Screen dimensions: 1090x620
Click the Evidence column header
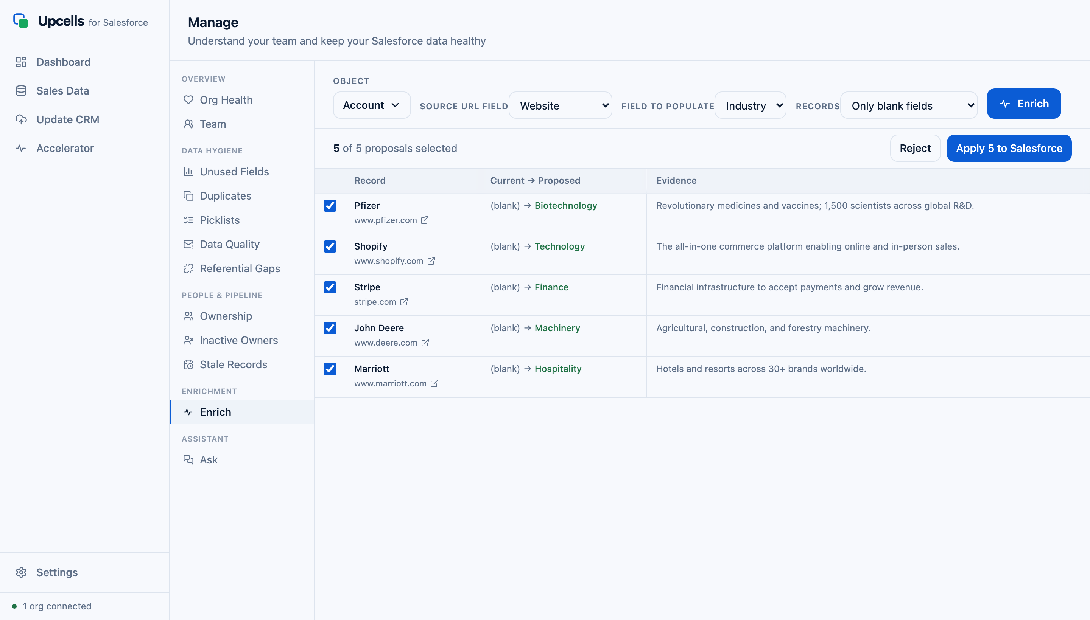(x=676, y=181)
